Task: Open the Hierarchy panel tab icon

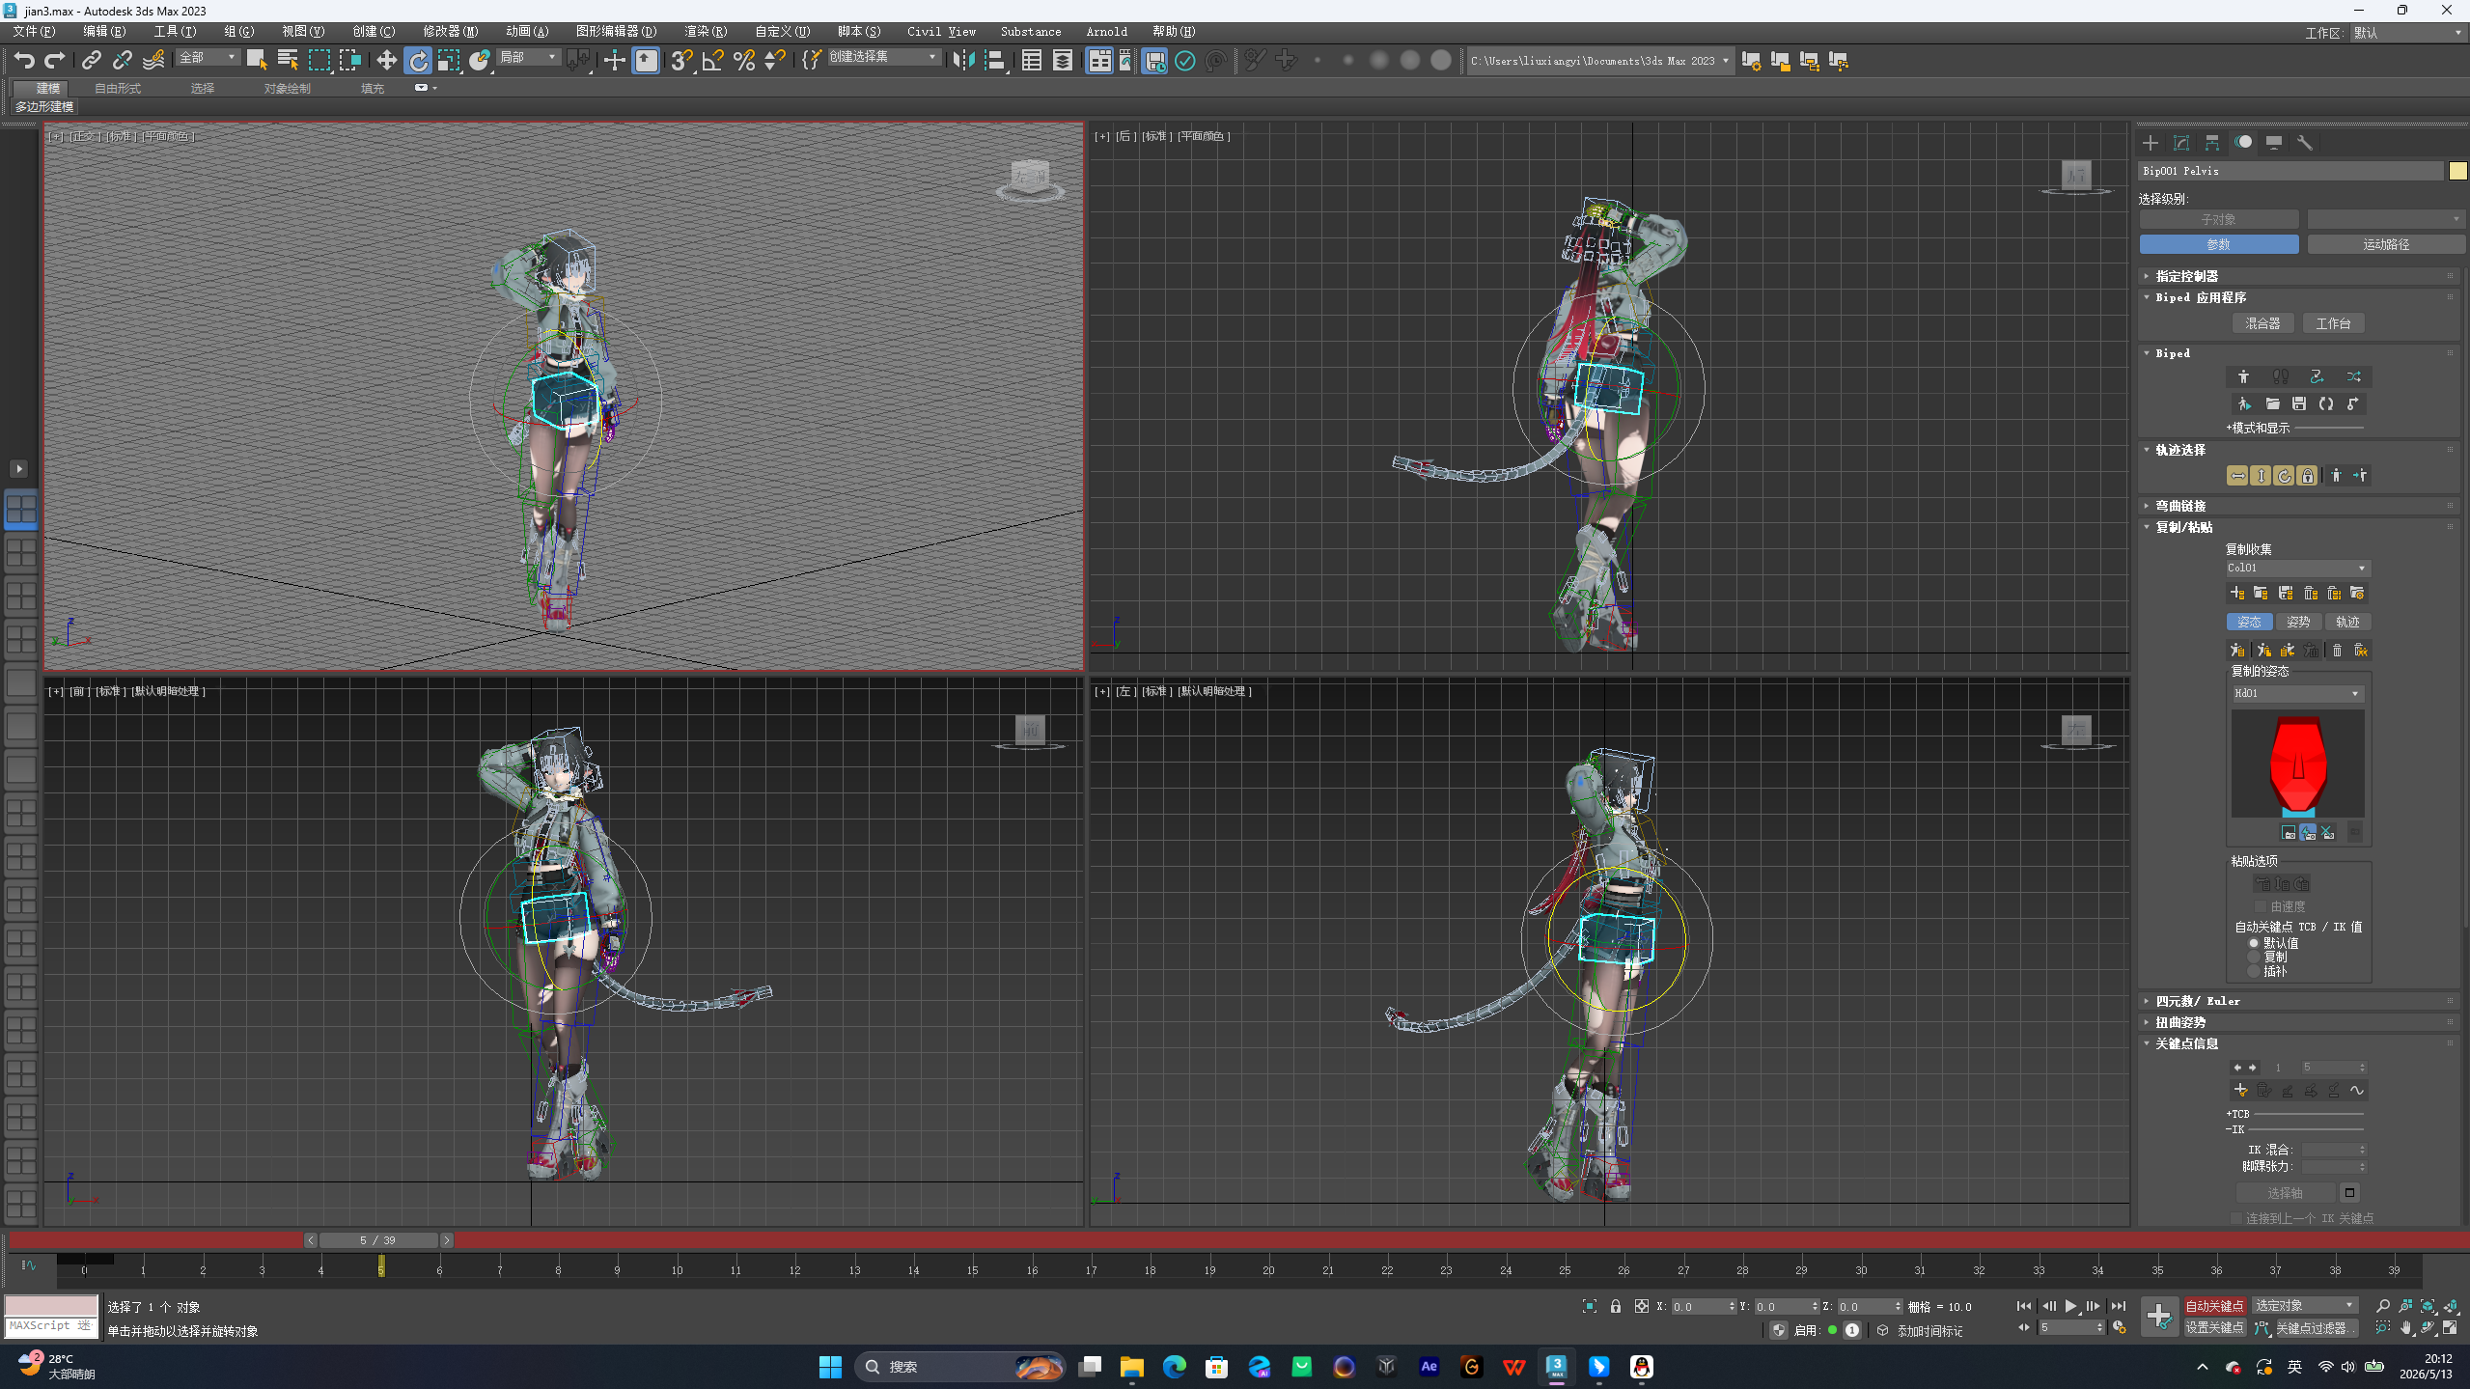Action: click(x=2212, y=143)
